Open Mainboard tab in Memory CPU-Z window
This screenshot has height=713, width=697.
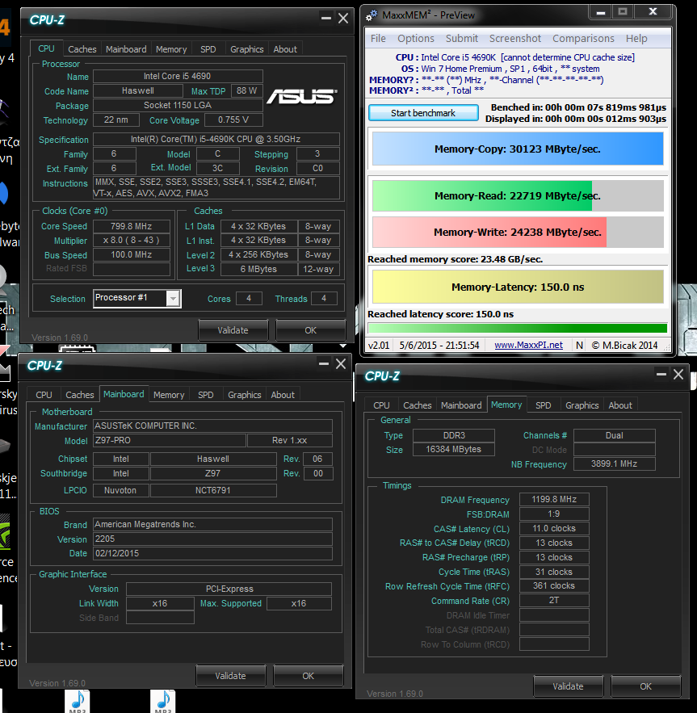pos(461,405)
